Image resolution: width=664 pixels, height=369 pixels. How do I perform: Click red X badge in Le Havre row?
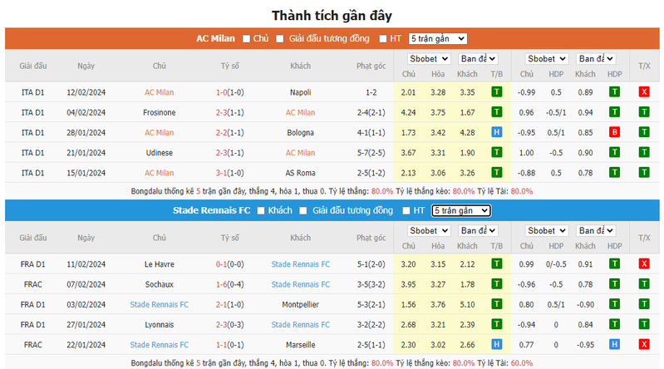[644, 264]
